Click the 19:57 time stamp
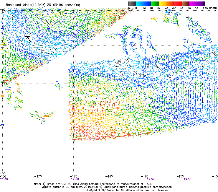This screenshot has height=192, width=218. pyautogui.click(x=151, y=179)
